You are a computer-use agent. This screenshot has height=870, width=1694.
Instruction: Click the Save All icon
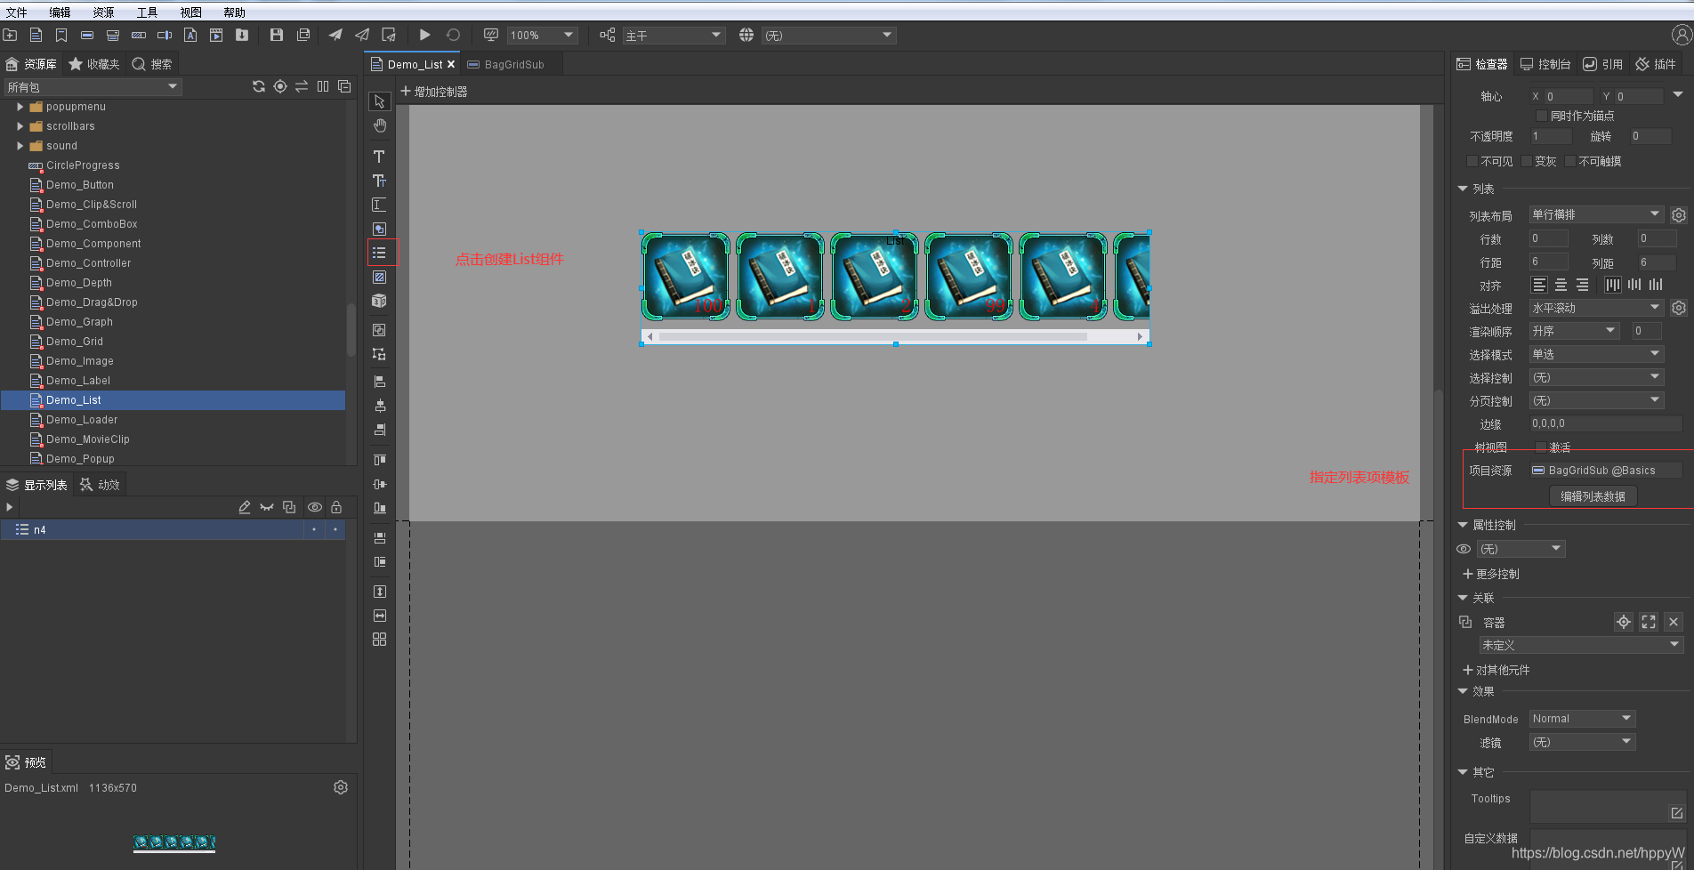pyautogui.click(x=303, y=35)
